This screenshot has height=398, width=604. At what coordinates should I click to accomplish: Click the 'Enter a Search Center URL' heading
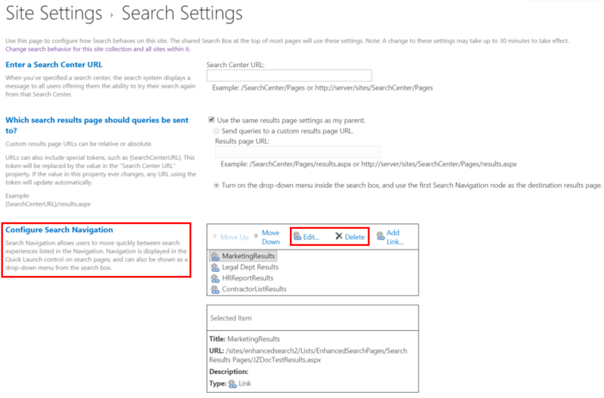pos(54,65)
